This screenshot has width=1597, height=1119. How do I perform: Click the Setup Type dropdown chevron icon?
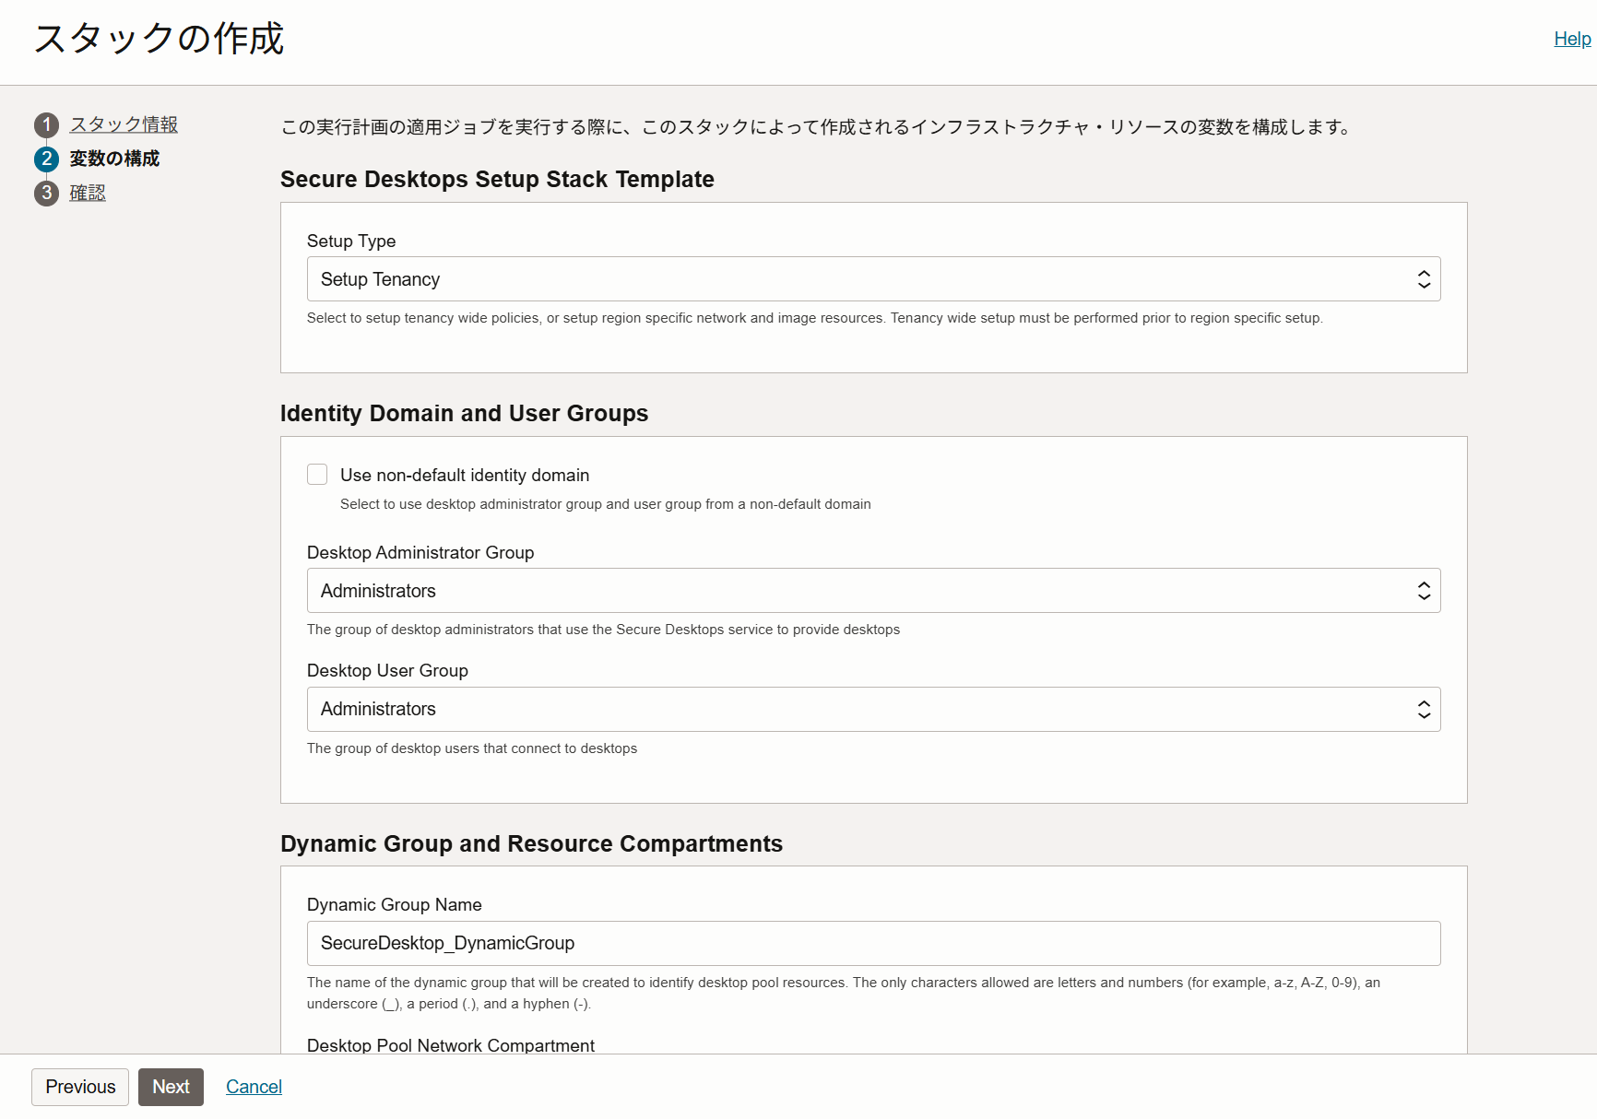pos(1424,278)
